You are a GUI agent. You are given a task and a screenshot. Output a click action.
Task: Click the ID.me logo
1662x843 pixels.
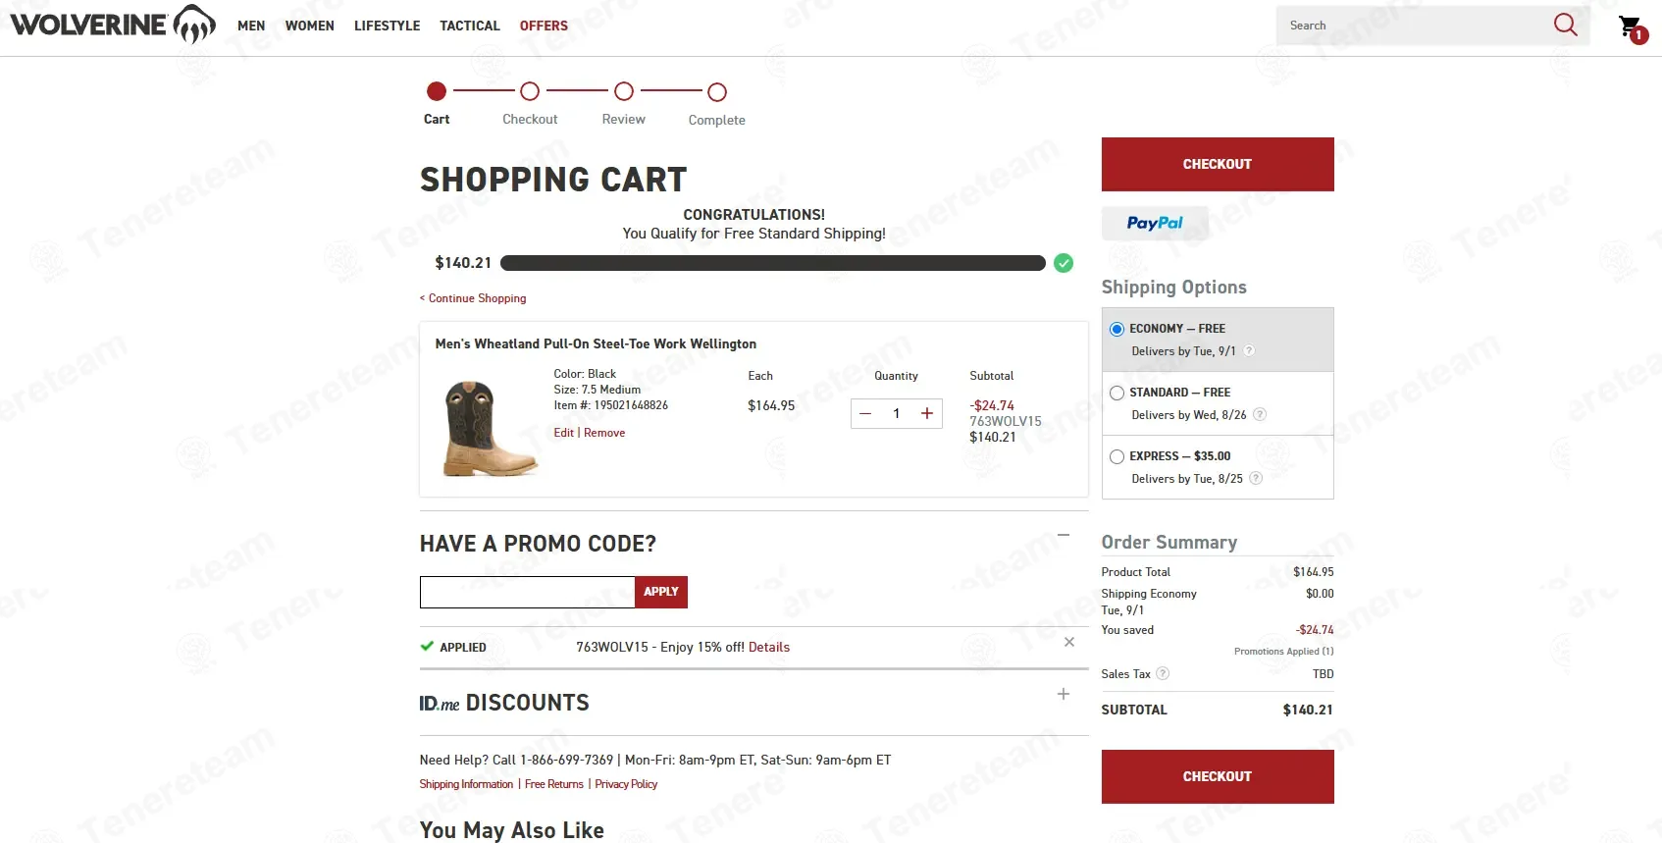[x=440, y=704]
